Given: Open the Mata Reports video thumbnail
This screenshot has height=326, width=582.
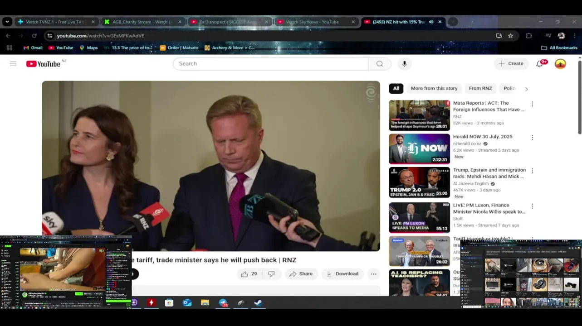Looking at the screenshot, I should 420,115.
